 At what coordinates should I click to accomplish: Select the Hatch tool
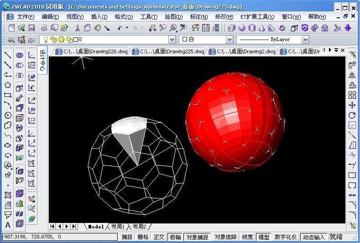(8, 195)
